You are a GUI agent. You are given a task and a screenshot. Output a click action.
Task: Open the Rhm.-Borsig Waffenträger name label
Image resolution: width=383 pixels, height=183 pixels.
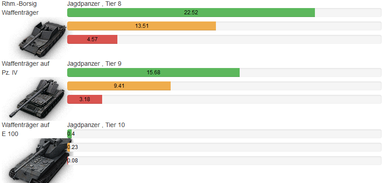coord(20,9)
